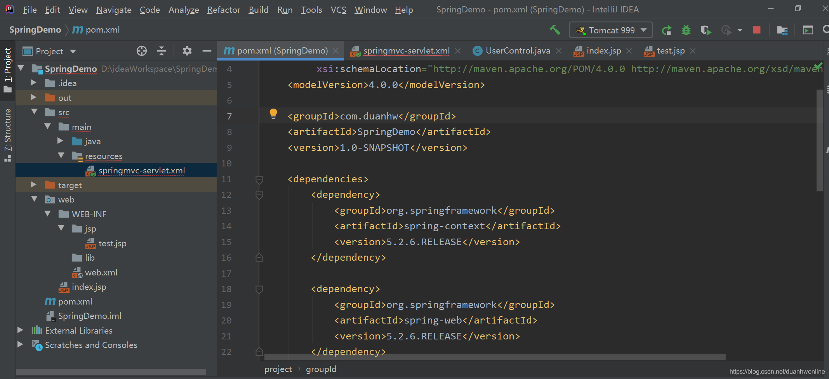Image resolution: width=829 pixels, height=379 pixels.
Task: Collapse the SpringDemo root project node
Action: pyautogui.click(x=21, y=69)
